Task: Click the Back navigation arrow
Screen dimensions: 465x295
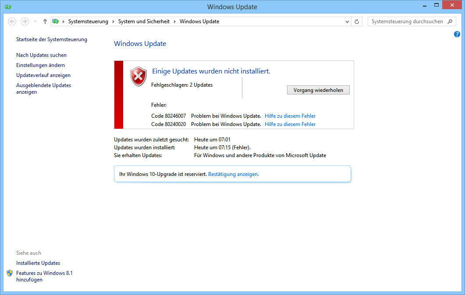Action: (x=12, y=21)
